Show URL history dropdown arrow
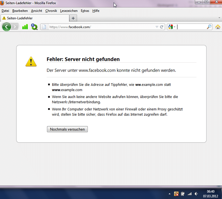Screen dimensions: 222x199 point(157,27)
